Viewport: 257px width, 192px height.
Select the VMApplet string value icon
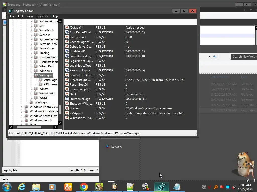(67, 113)
